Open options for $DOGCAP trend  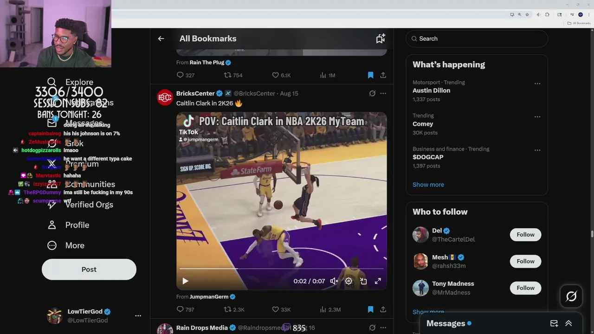click(537, 150)
